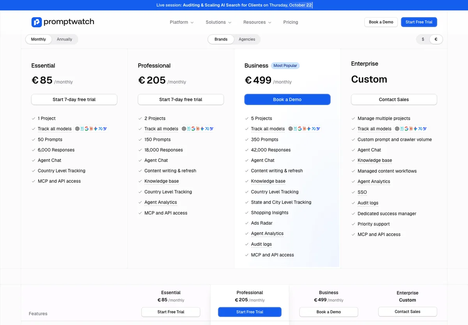Click ChatGPT icon in Enterprise plan
Image resolution: width=468 pixels, height=325 pixels.
[x=397, y=129]
